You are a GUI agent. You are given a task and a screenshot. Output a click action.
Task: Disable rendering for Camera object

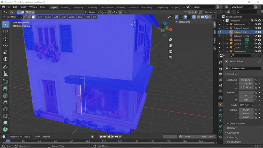[x=259, y=40]
